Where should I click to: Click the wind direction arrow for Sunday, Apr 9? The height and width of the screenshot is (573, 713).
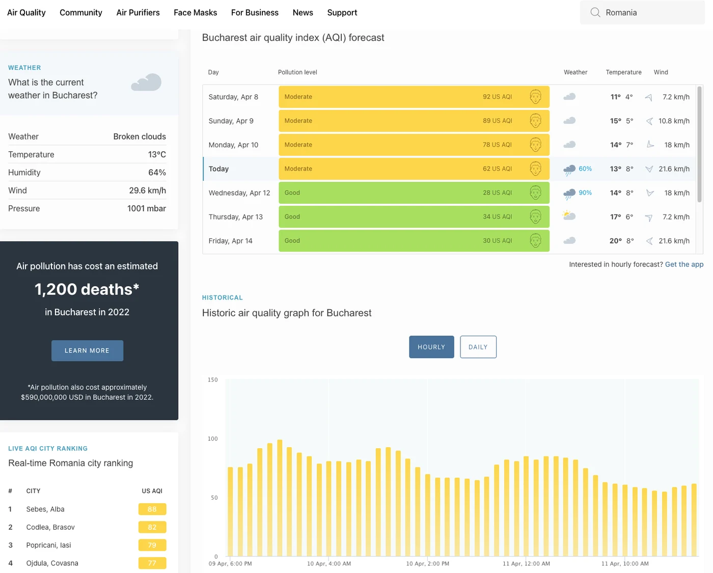click(649, 121)
